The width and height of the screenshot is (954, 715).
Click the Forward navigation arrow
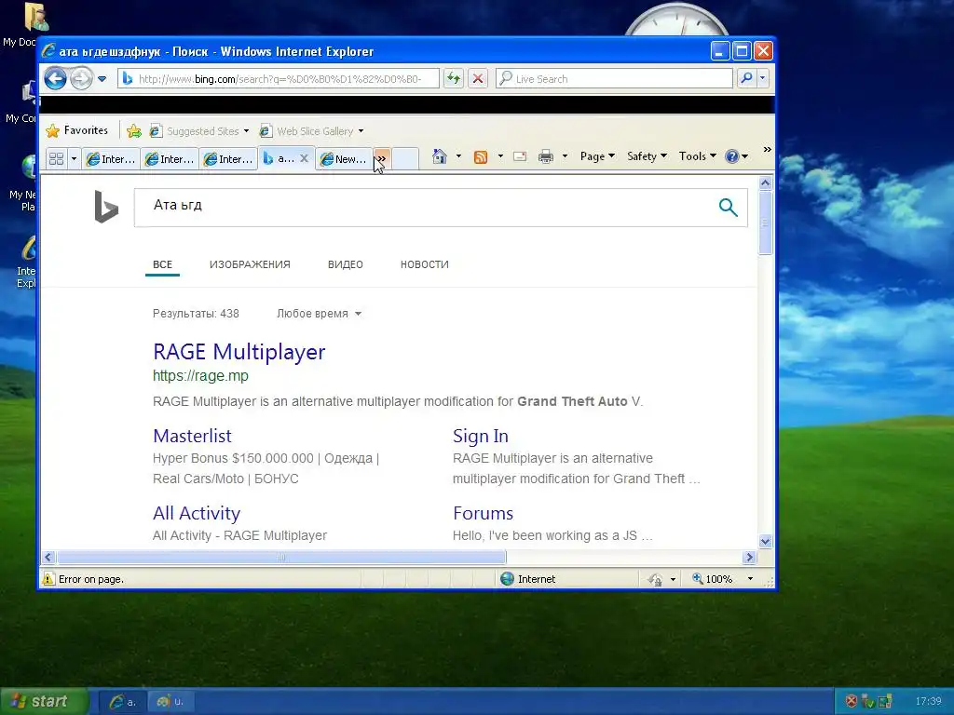[82, 78]
